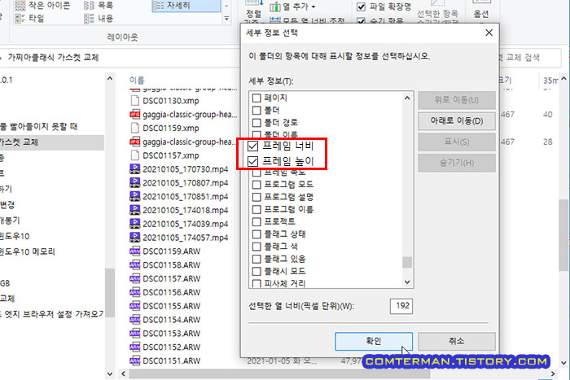This screenshot has width=570, height=380.
Task: Close the 세부 정보 선택 dialog
Action: (x=489, y=33)
